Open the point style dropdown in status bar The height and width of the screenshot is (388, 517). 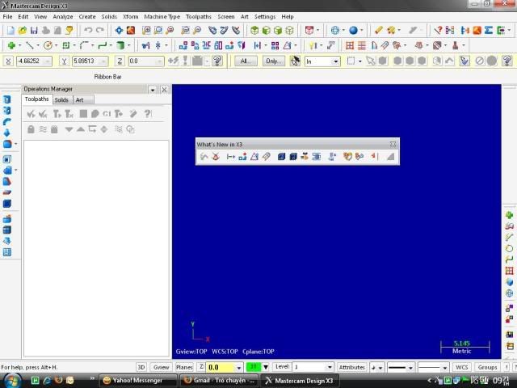coord(380,367)
